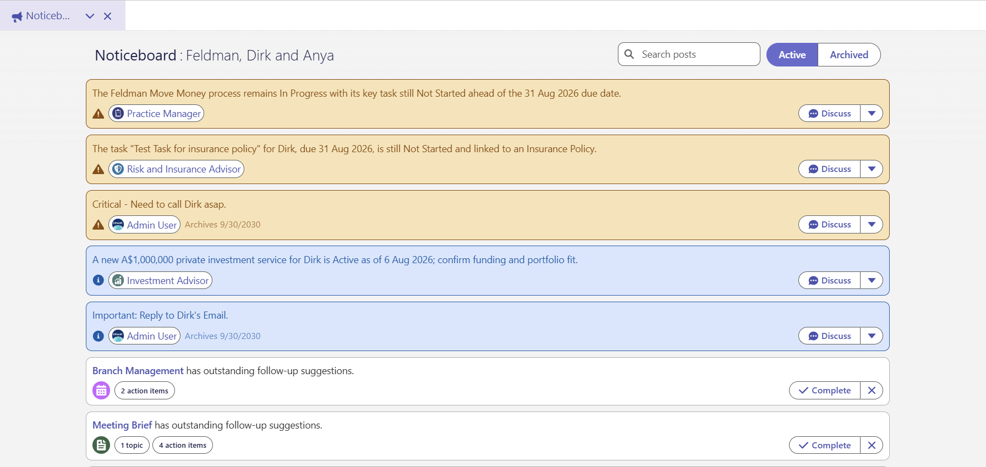Click the Meeting Brief document icon

click(101, 445)
